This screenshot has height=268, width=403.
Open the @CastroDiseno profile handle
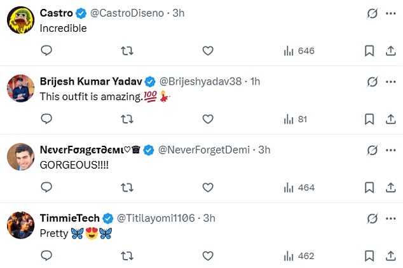tap(129, 13)
